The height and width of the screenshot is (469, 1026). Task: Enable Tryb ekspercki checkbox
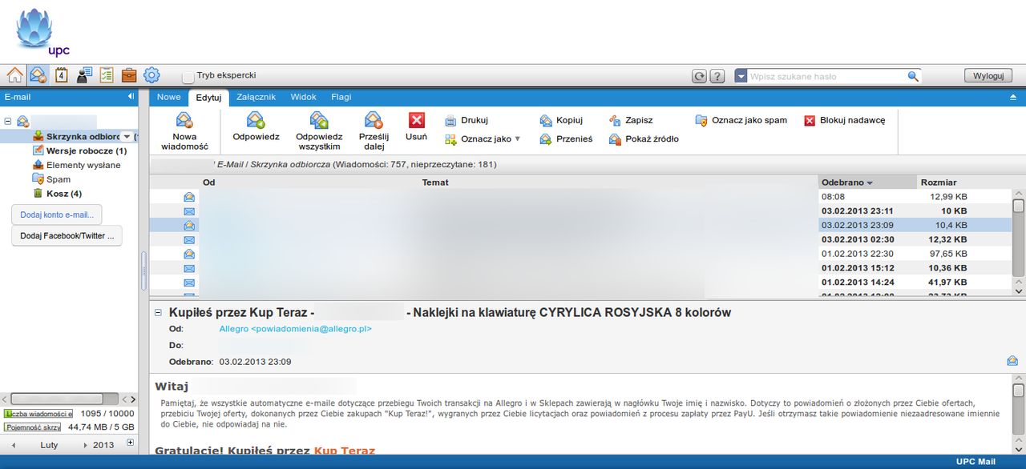pyautogui.click(x=188, y=77)
